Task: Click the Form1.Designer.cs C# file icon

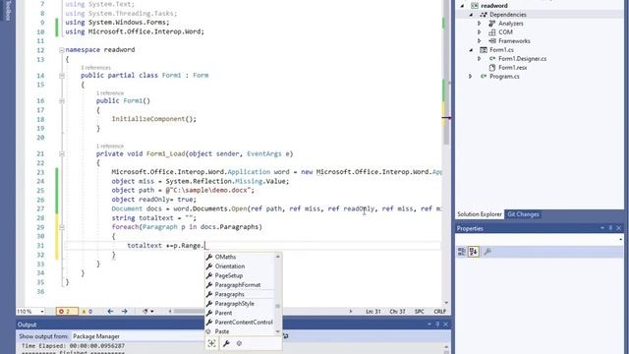Action: pyautogui.click(x=492, y=59)
